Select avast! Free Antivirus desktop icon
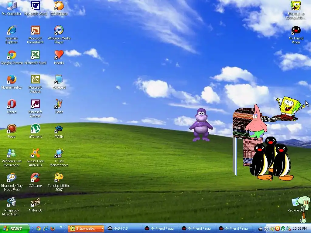Screen dimensions: 311x233 pos(35,157)
